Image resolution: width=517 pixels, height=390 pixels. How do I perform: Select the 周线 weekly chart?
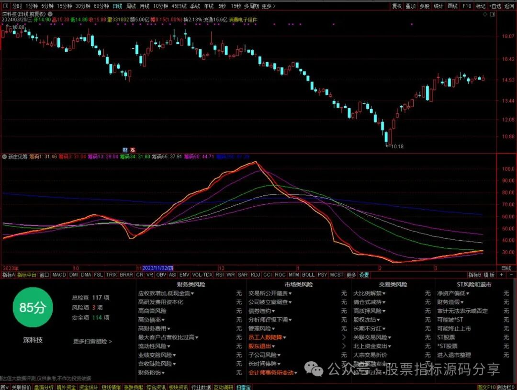(131, 6)
